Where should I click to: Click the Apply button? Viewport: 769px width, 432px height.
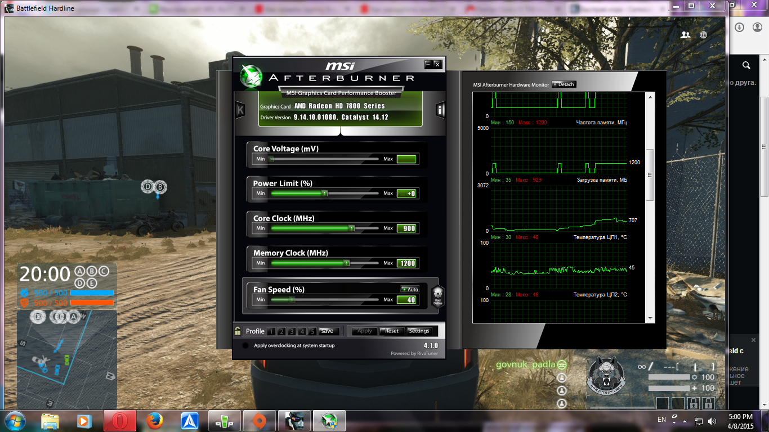365,331
